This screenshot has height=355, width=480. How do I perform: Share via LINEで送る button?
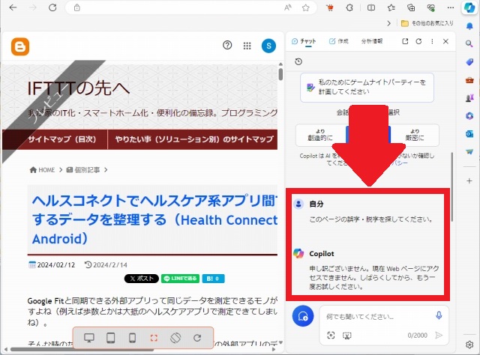pos(180,279)
